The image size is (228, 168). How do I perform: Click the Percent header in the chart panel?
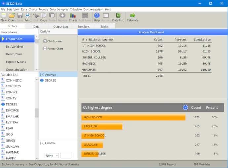[x=212, y=108]
